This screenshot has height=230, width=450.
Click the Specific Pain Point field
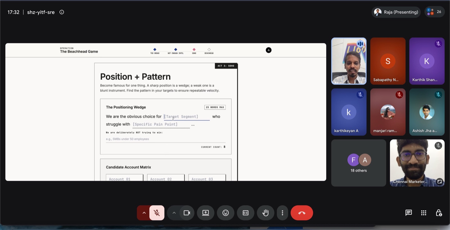click(x=161, y=124)
